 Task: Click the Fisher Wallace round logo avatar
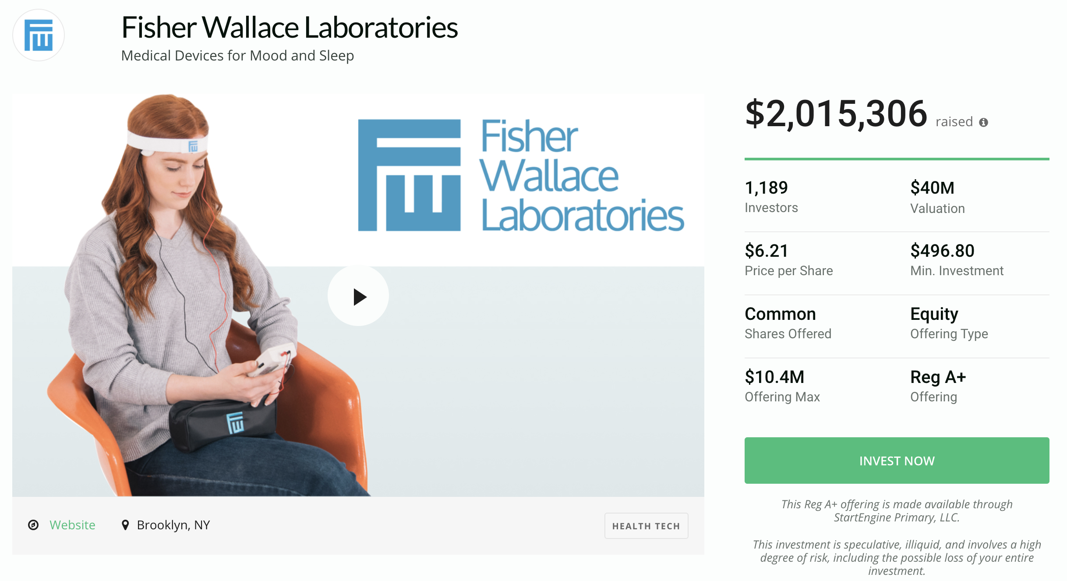pyautogui.click(x=39, y=35)
